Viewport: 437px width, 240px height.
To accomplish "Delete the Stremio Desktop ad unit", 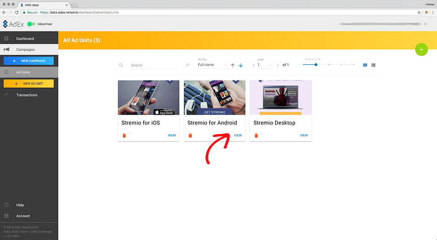I will [256, 136].
